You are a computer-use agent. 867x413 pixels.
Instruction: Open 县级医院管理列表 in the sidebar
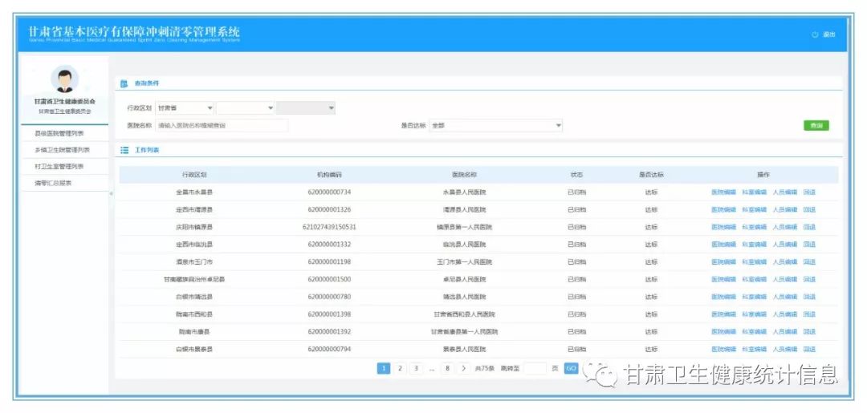pos(59,134)
